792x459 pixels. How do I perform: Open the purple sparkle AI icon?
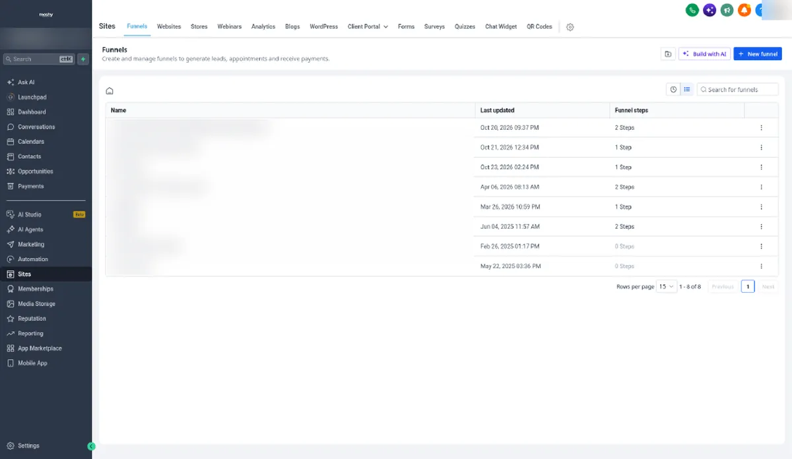(x=709, y=10)
